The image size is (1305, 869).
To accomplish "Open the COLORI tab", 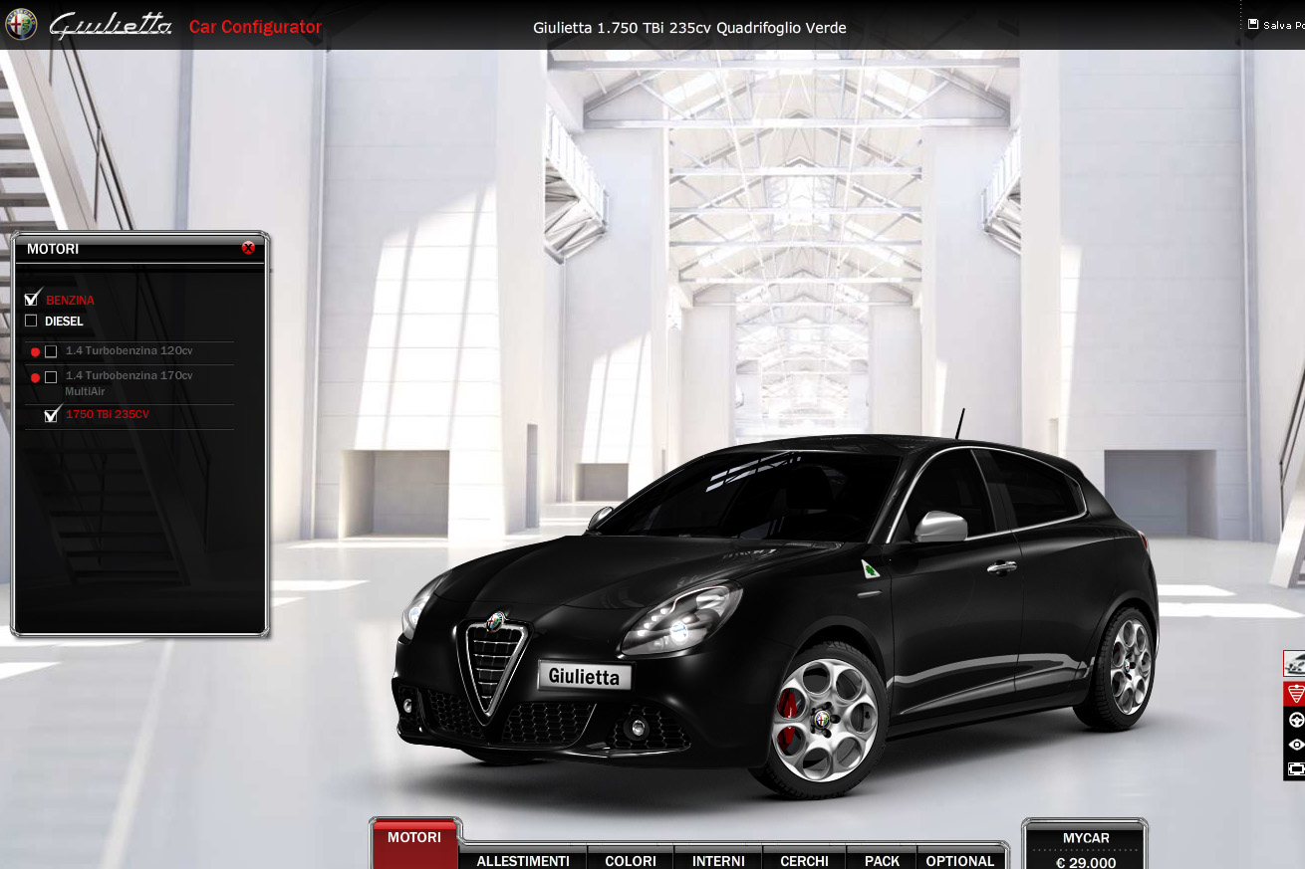I will [631, 860].
